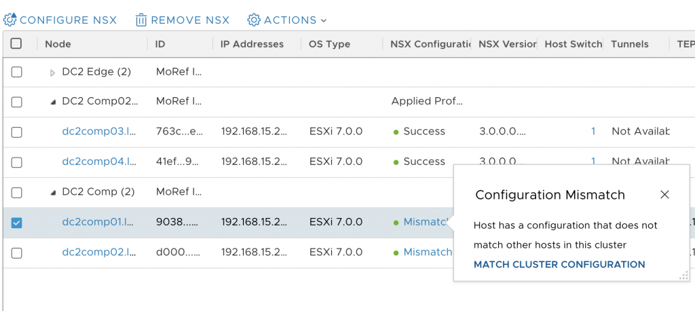Uncheck the dc2comp01 row checkbox
Image resolution: width=695 pixels, height=311 pixels.
pyautogui.click(x=16, y=223)
